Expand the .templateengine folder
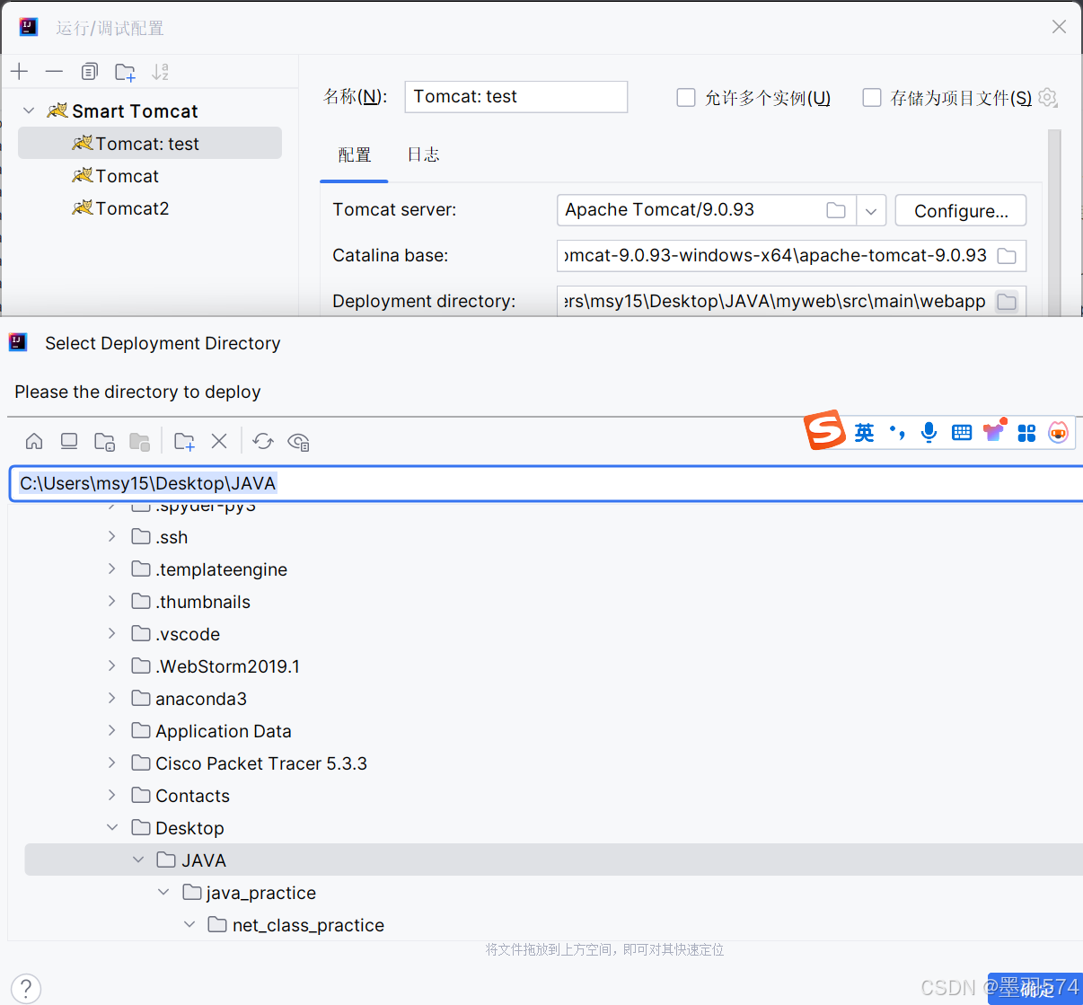This screenshot has width=1083, height=1005. 111,569
